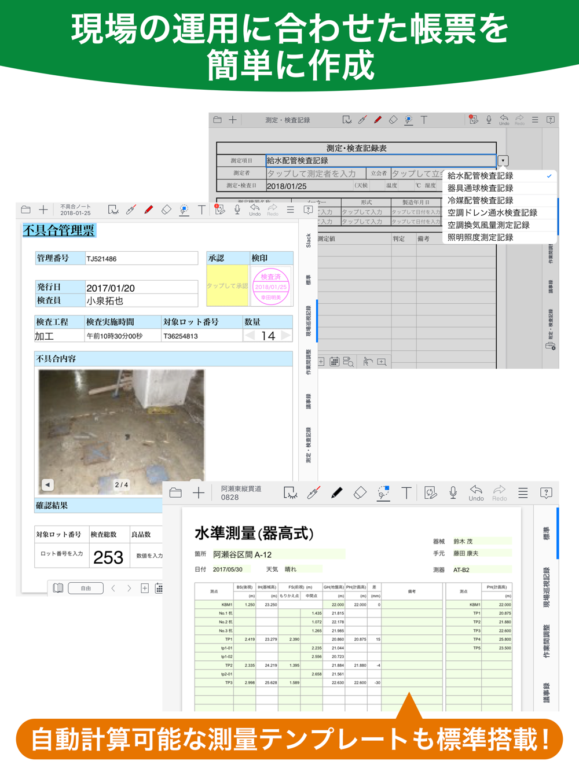The height and width of the screenshot is (772, 579).
Task: Add a page in the 不具合ノート window toolbar
Action: [x=43, y=209]
